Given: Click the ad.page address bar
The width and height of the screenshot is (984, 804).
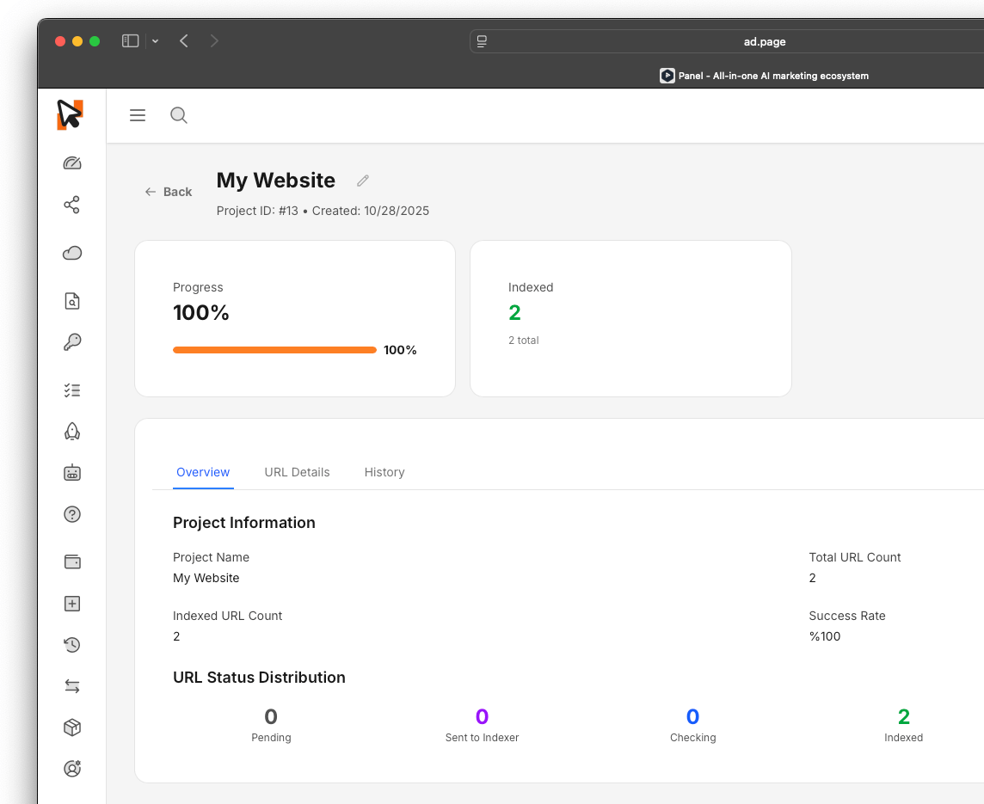Looking at the screenshot, I should click(764, 41).
